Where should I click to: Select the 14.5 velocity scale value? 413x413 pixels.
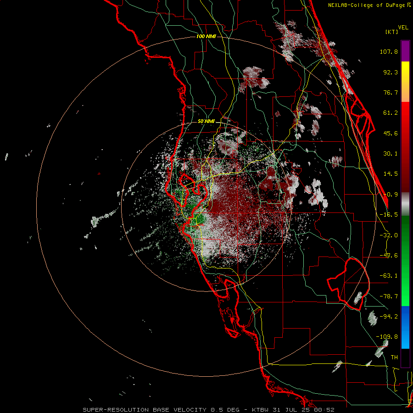(x=391, y=174)
